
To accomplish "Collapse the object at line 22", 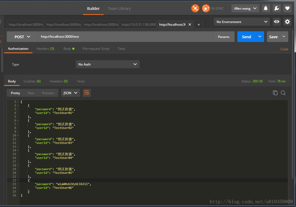I will tap(18, 181).
